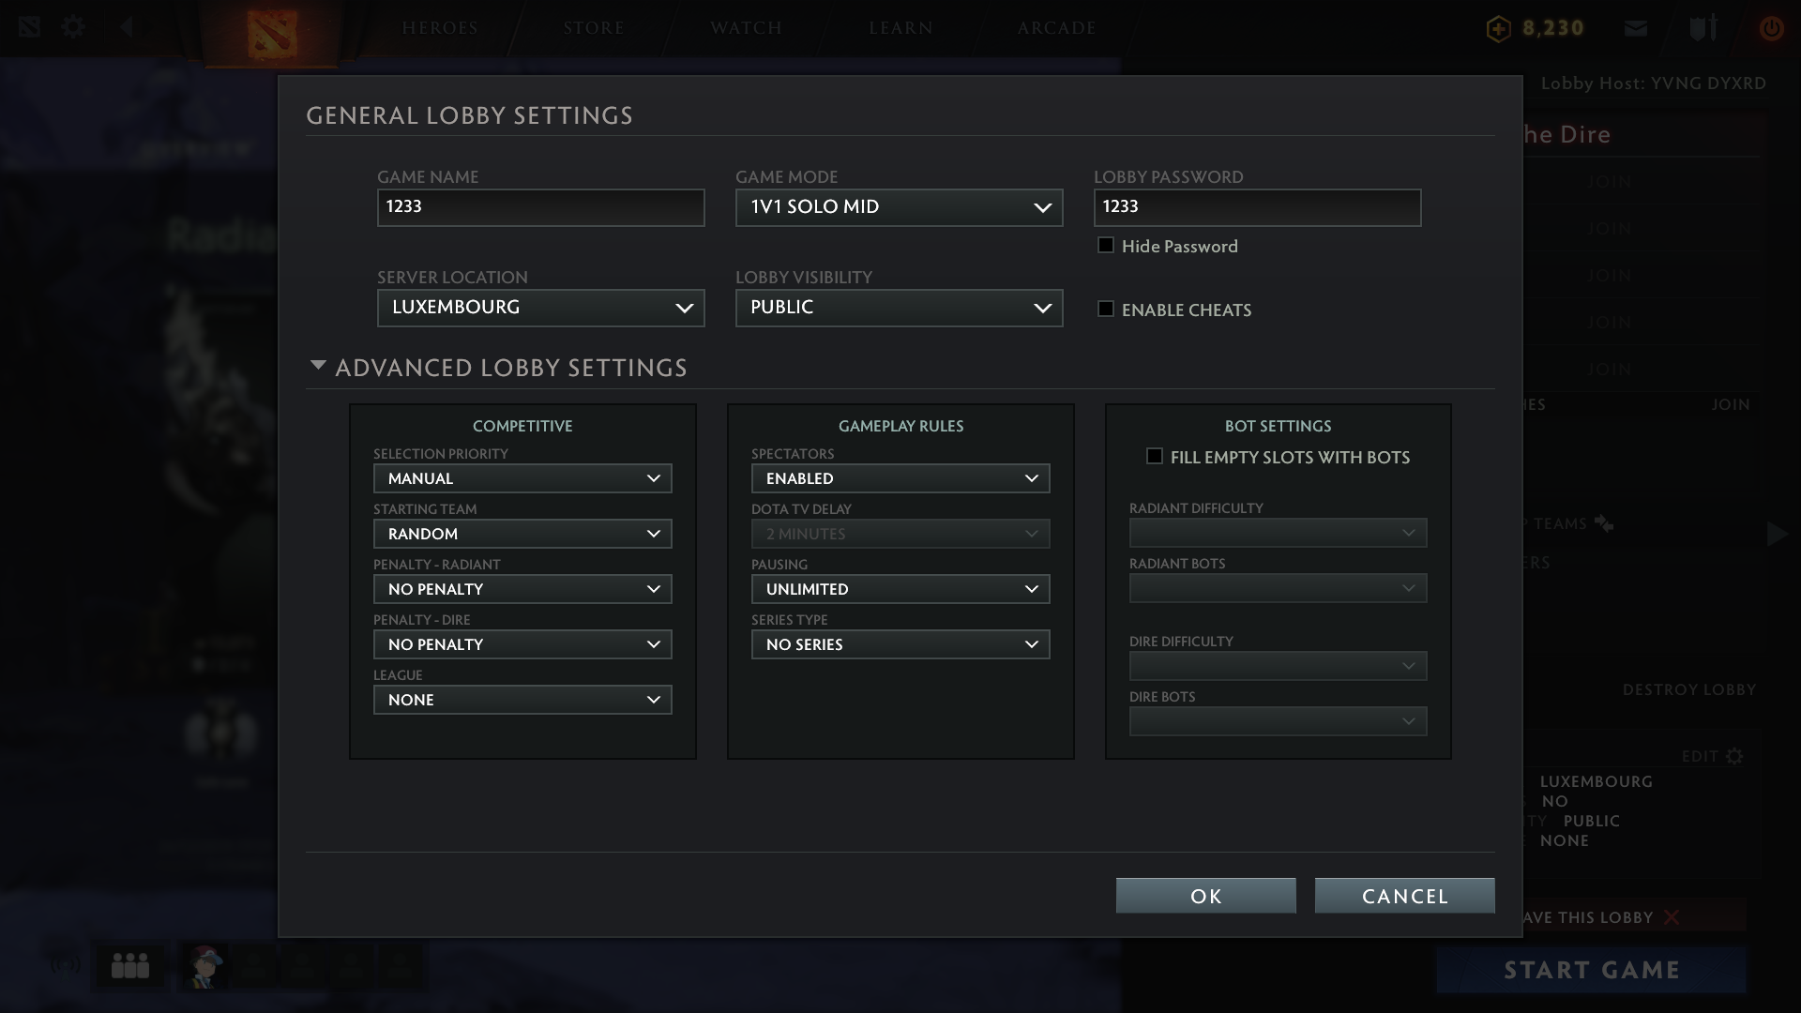Open the Pausing dropdown
Image resolution: width=1801 pixels, height=1013 pixels.
(x=900, y=589)
